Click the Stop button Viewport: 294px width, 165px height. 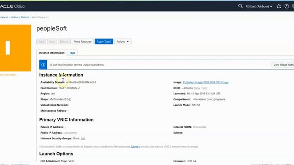[52, 42]
